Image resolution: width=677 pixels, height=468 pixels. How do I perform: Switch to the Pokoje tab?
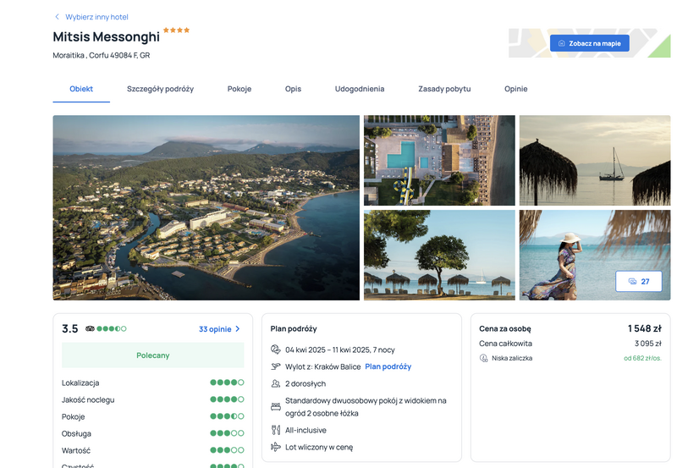click(239, 89)
